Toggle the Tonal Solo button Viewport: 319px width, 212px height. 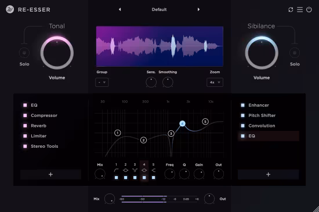[24, 53]
